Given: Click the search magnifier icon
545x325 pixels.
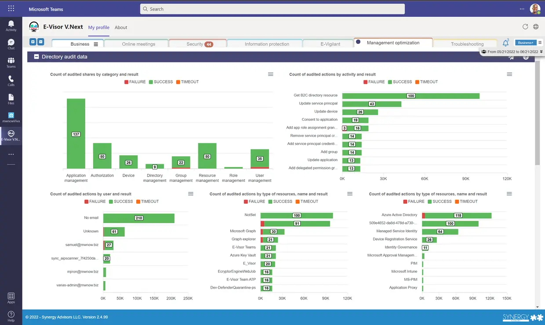Looking at the screenshot, I should [x=145, y=9].
